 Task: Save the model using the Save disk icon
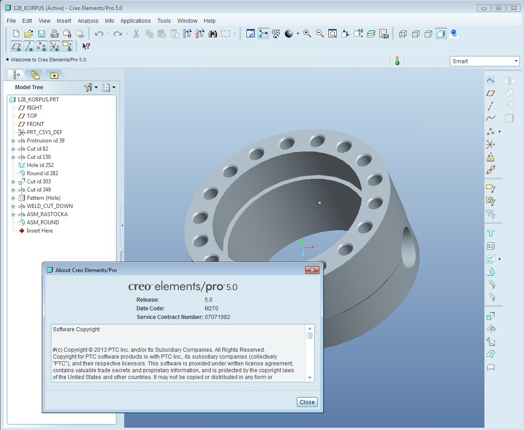[41, 34]
